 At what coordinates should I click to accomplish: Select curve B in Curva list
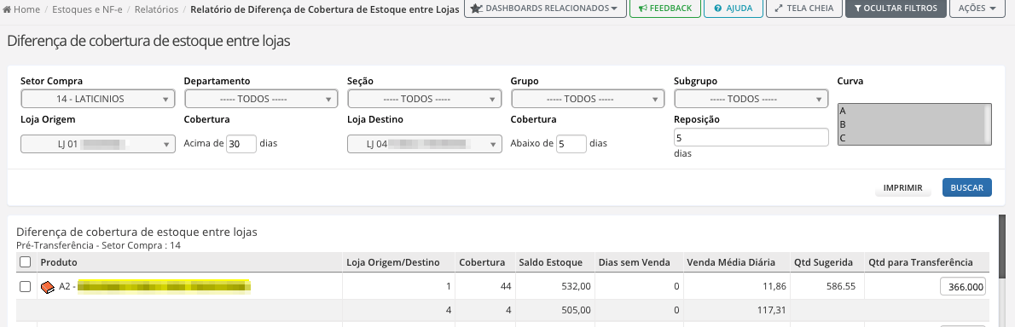[911, 124]
